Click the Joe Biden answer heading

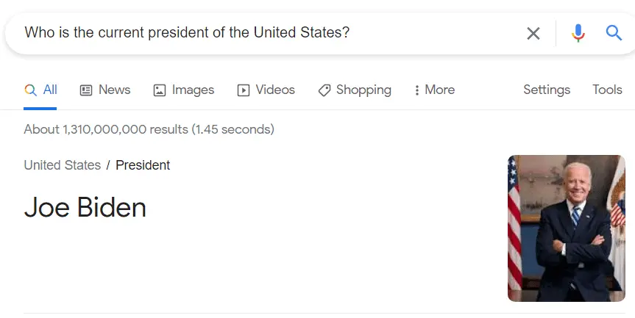pyautogui.click(x=85, y=208)
